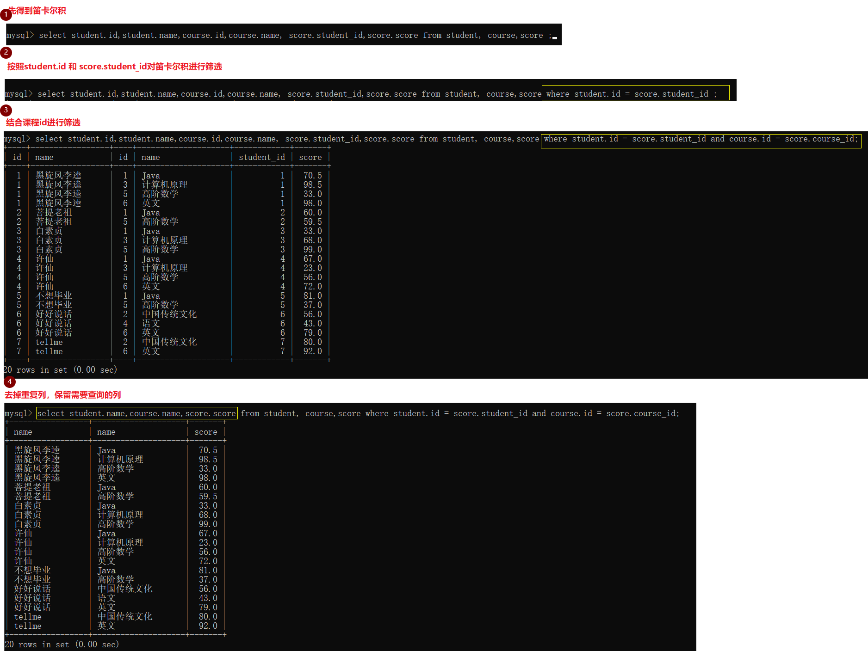Click "白素贞" in the 99.0 row of three-column table

[28, 524]
